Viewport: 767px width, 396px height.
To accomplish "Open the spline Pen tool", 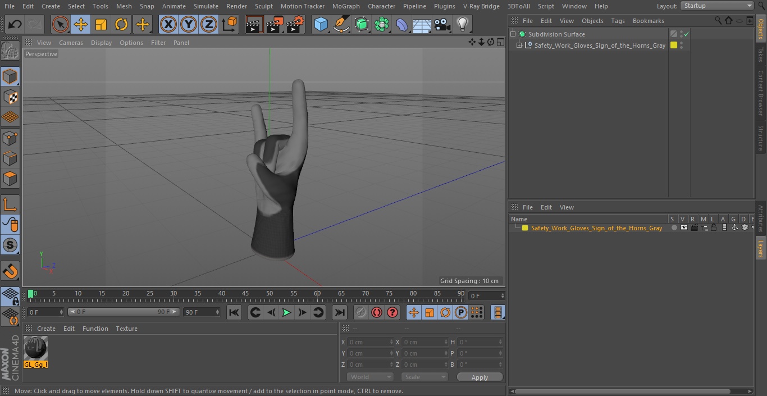I will [341, 24].
